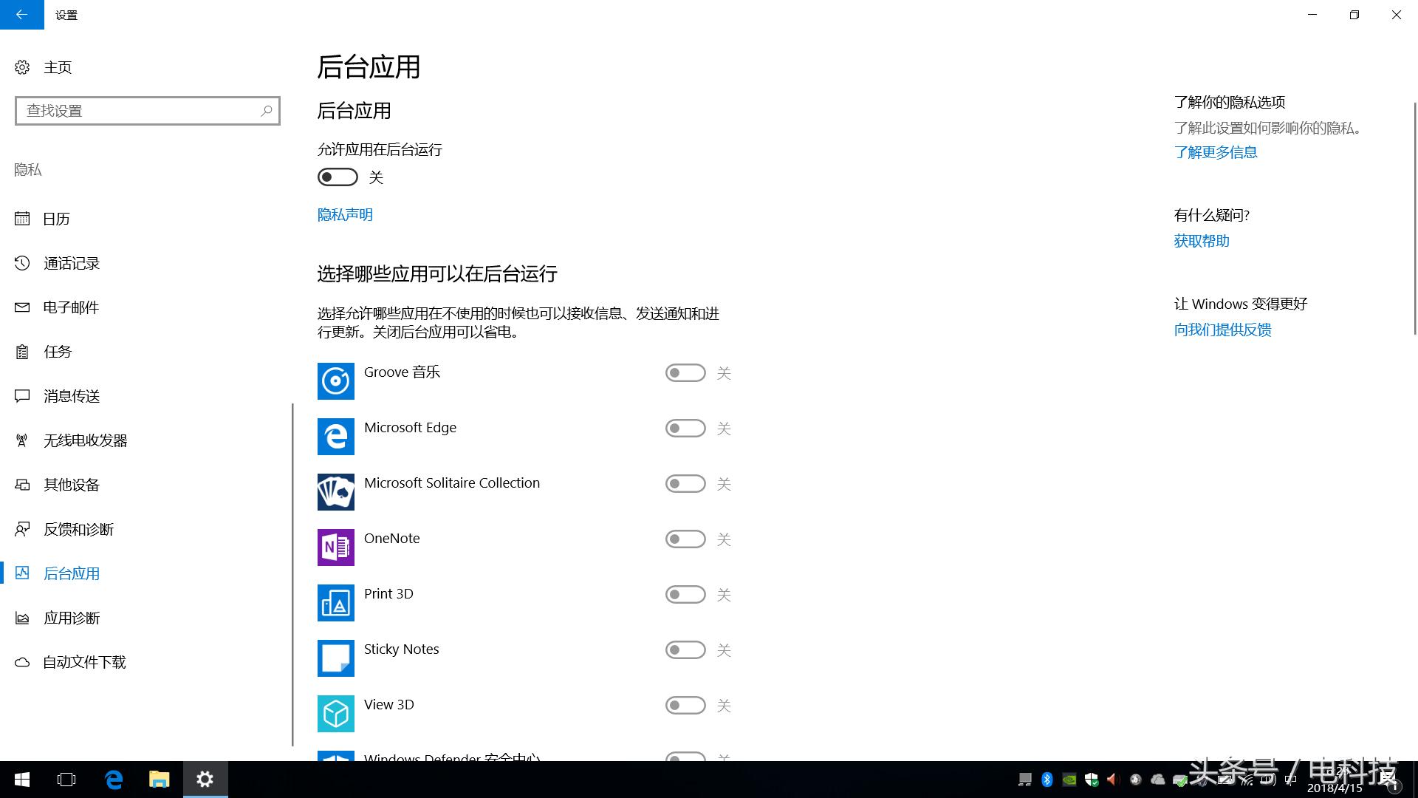Click the Microsoft Edge icon in the app list
Screen dimensions: 1418x798
336,437
